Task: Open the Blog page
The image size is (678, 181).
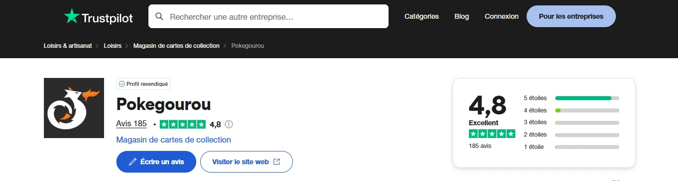Action: click(462, 16)
